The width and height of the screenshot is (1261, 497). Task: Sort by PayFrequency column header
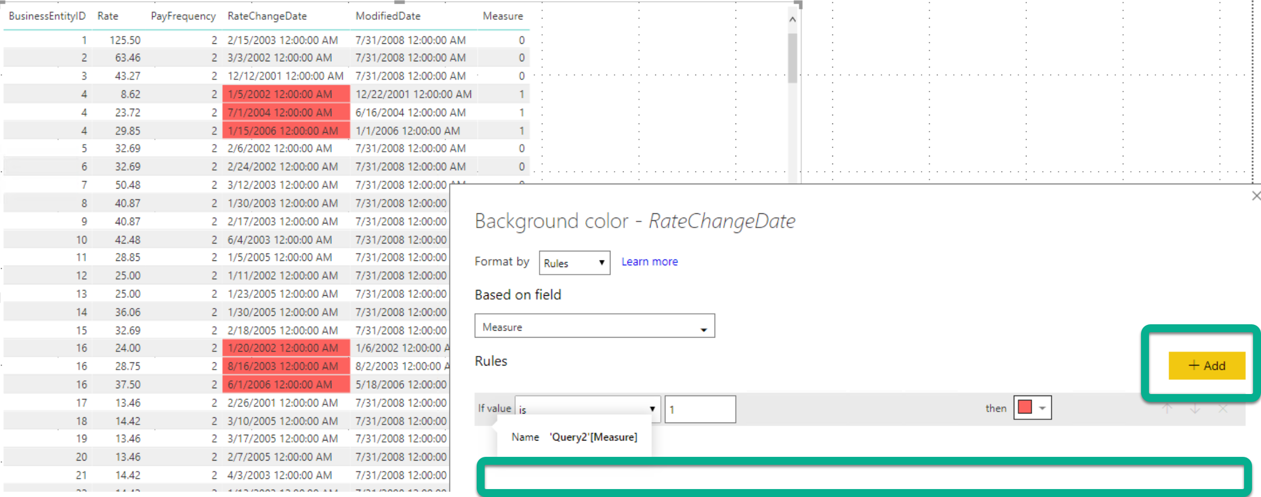pos(183,16)
